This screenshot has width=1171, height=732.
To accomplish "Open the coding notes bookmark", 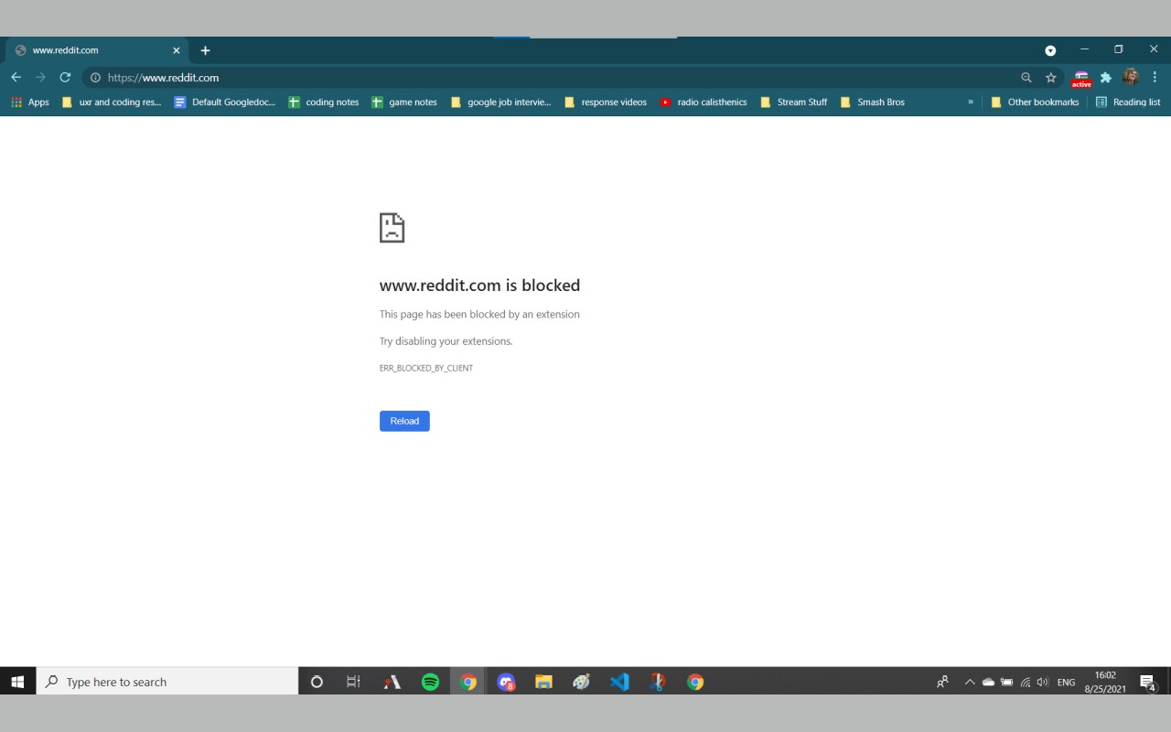I will (324, 102).
